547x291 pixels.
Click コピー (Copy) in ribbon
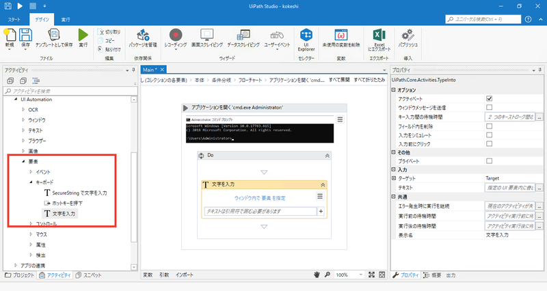point(107,40)
